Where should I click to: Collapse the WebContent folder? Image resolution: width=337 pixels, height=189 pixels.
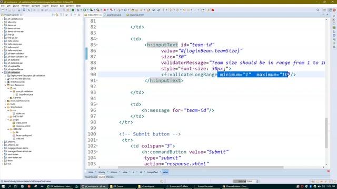coord(5,107)
